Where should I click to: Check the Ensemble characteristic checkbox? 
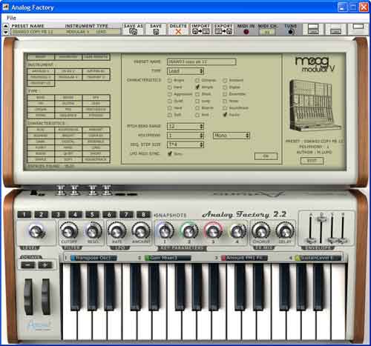click(225, 94)
